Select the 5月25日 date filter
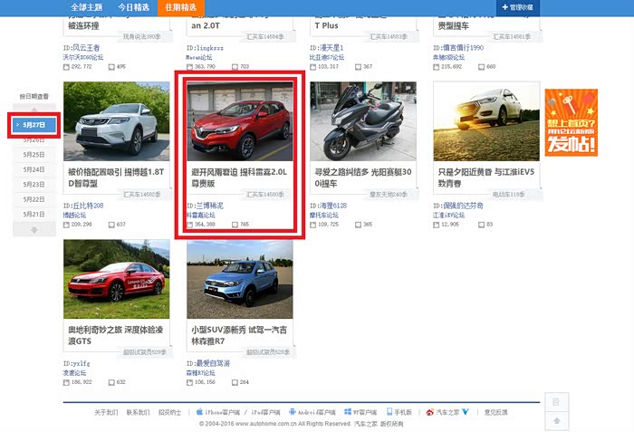634x432 pixels. point(34,155)
